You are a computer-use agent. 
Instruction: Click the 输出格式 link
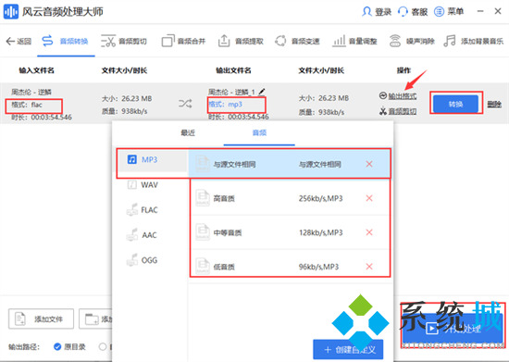(403, 95)
